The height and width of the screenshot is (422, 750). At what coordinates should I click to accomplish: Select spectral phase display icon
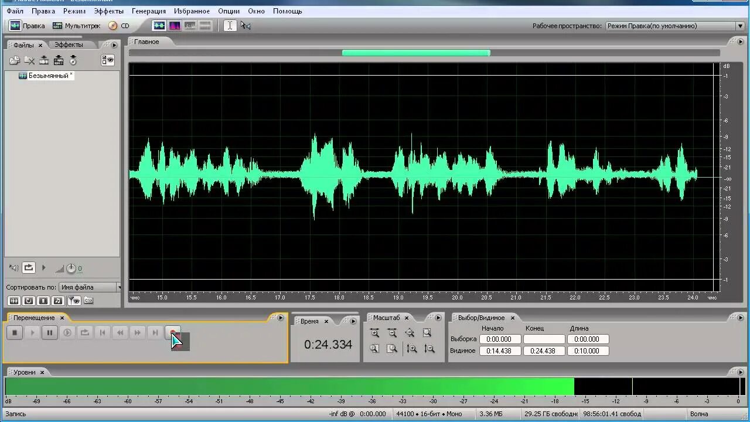pyautogui.click(x=205, y=26)
